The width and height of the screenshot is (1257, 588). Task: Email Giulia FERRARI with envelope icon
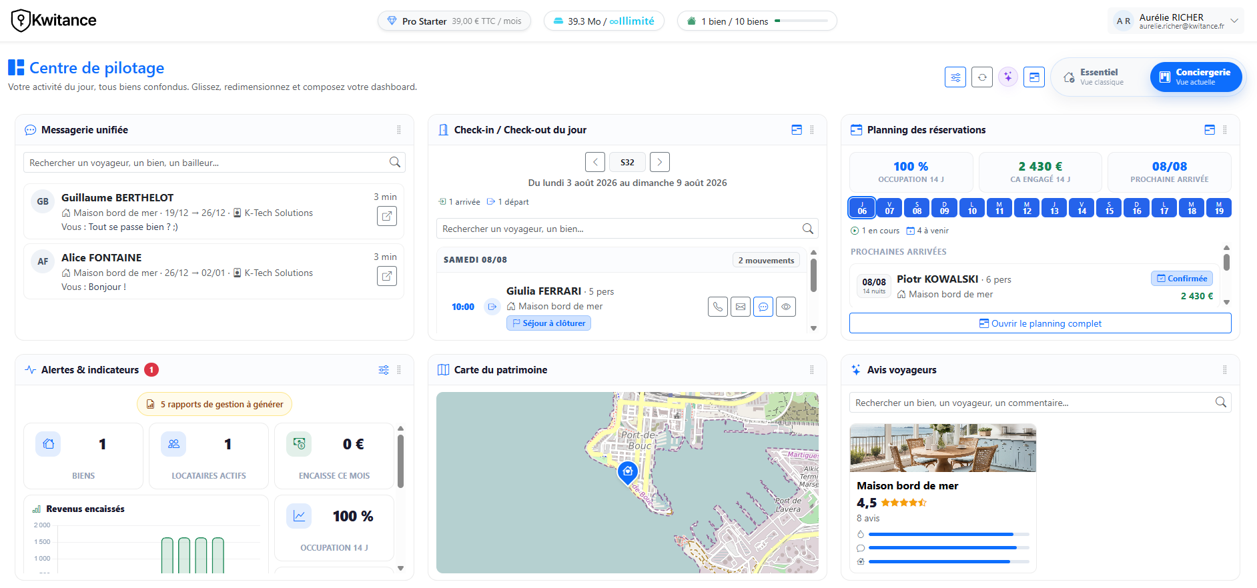741,307
